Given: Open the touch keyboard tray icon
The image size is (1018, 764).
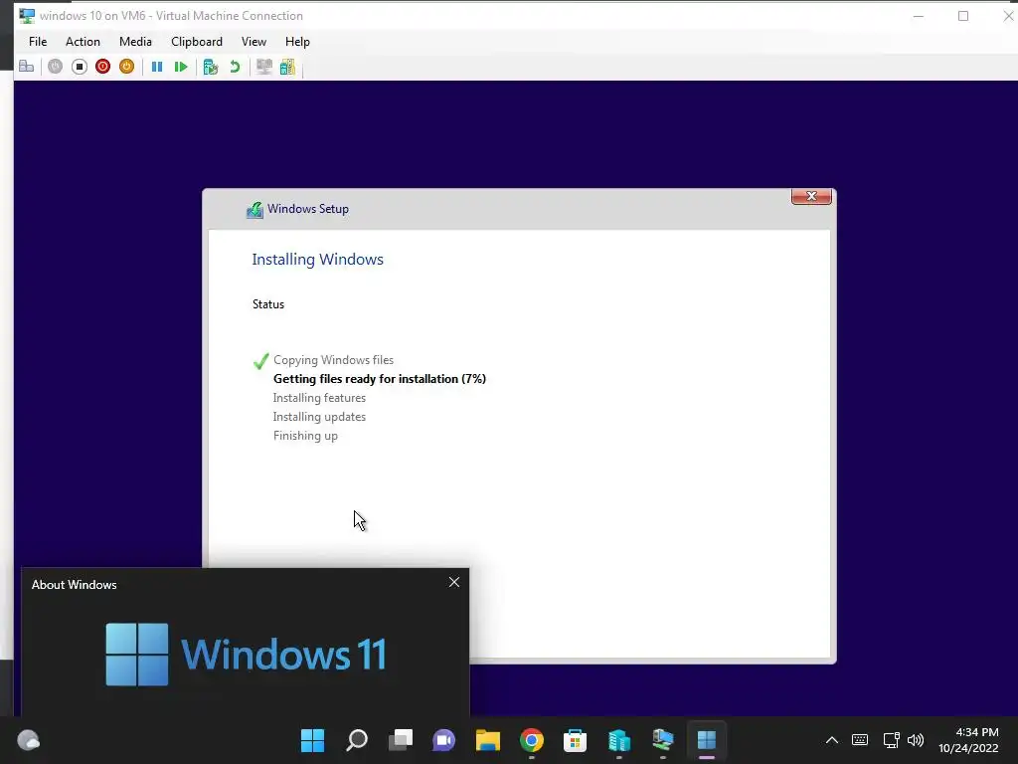Looking at the screenshot, I should (x=860, y=740).
